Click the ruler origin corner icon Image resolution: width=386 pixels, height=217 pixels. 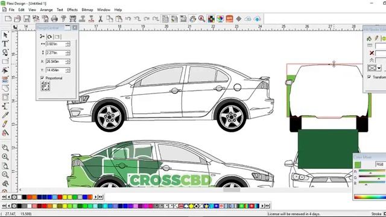15,27
